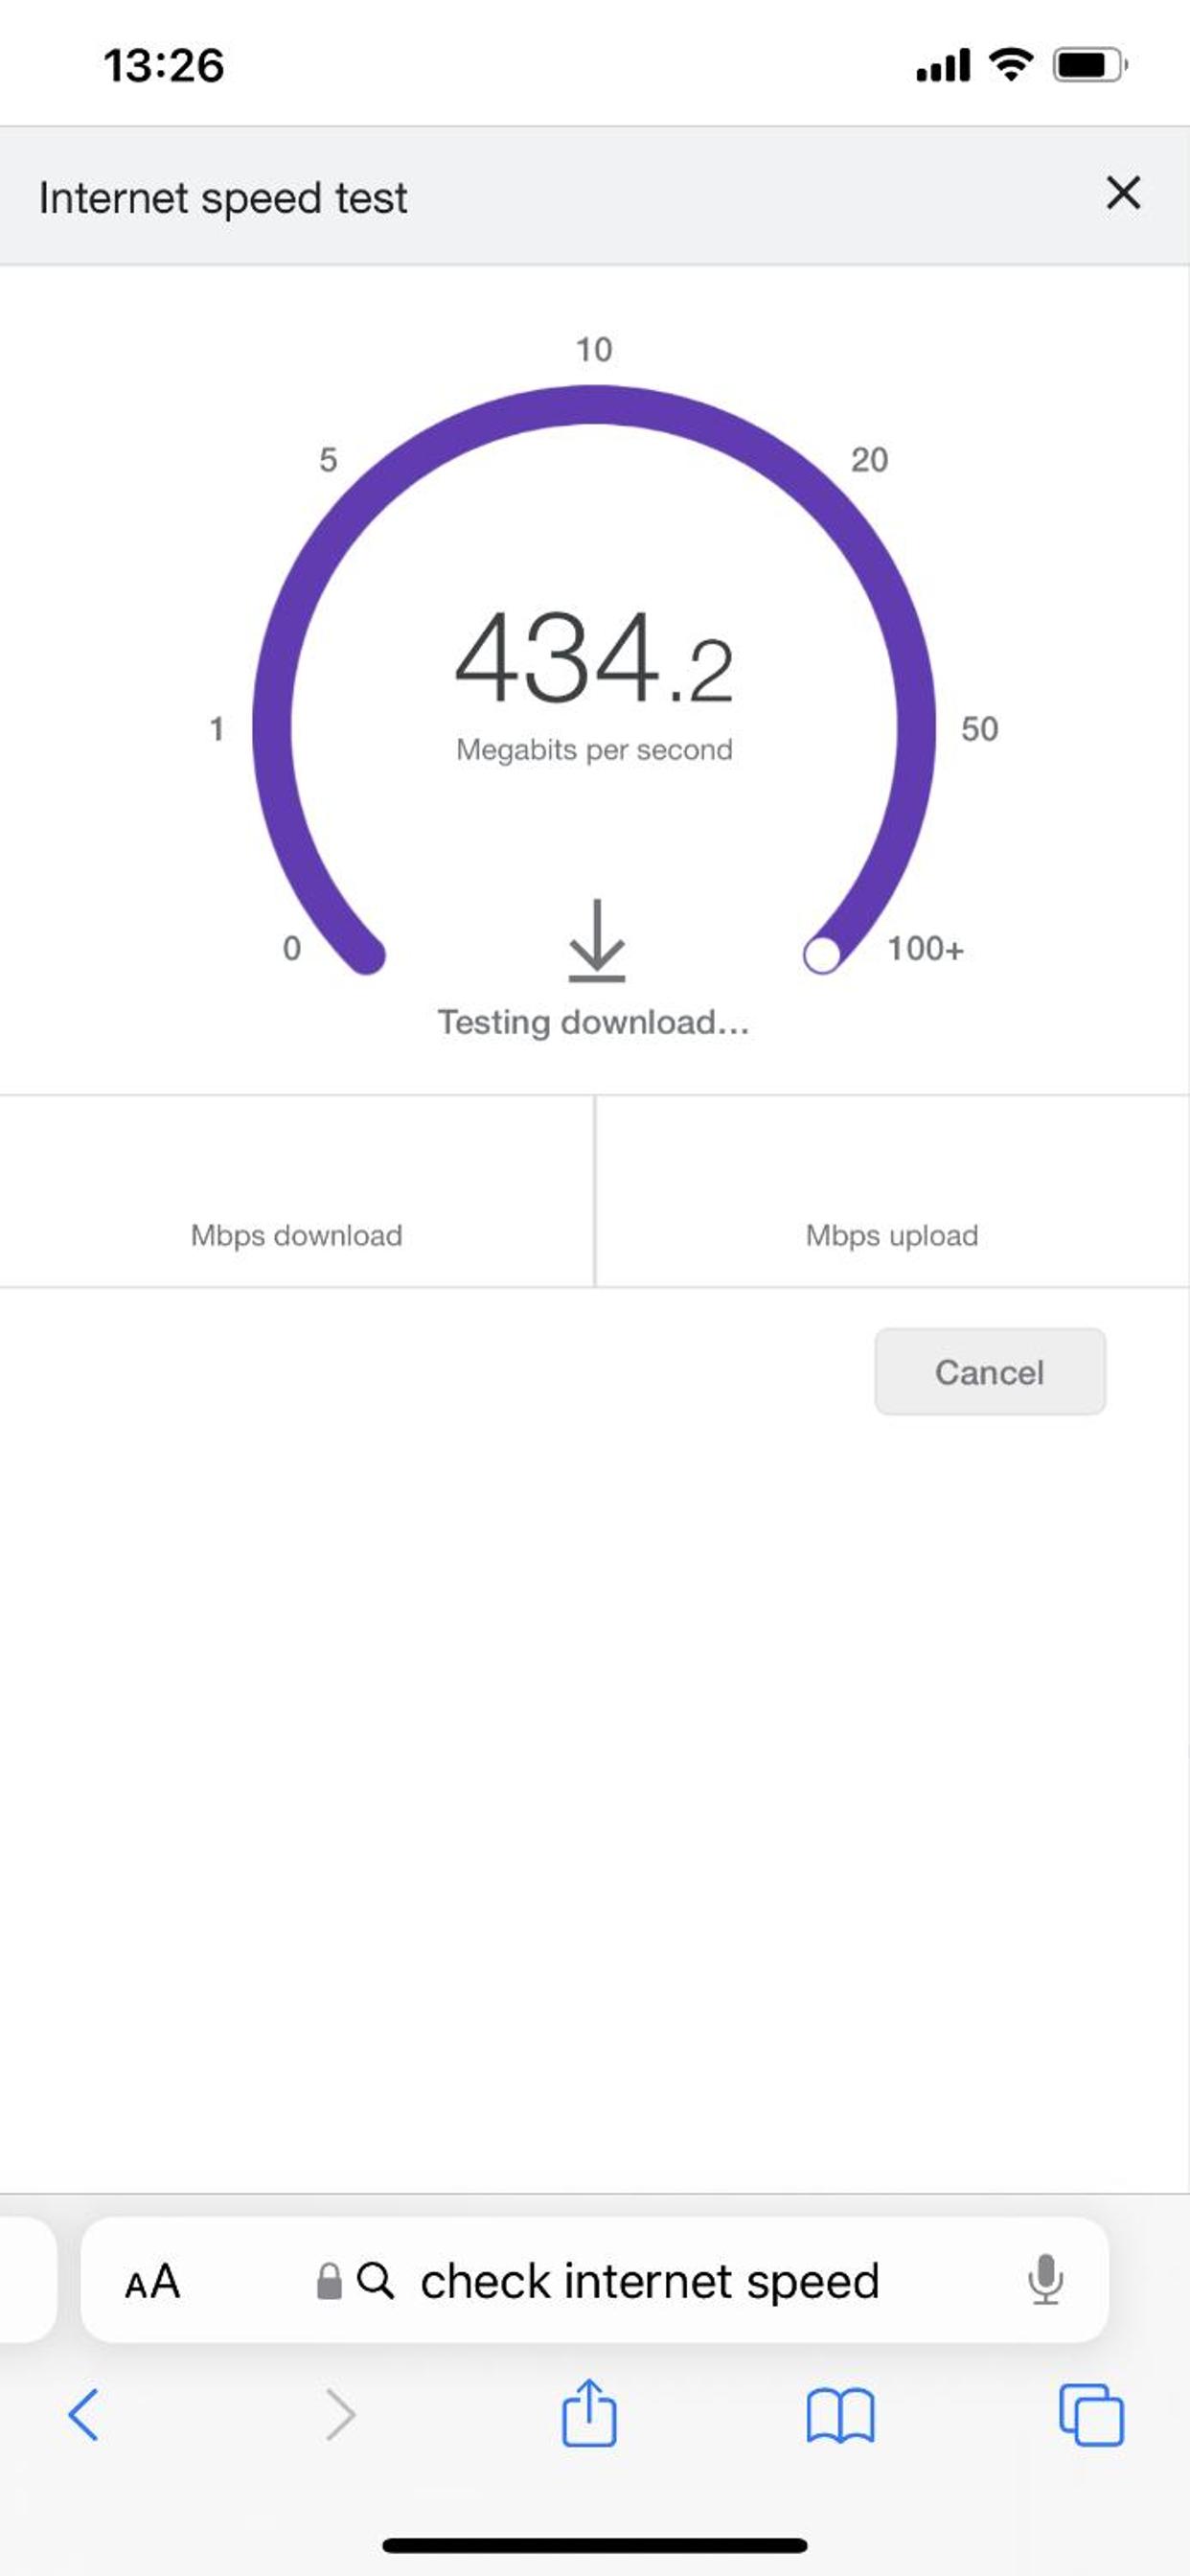Tap the microphone dictation icon
This screenshot has width=1190, height=2576.
[1045, 2279]
